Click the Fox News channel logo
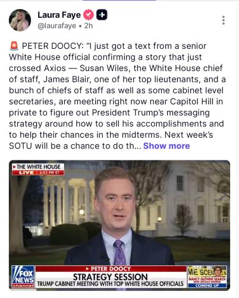Image resolution: width=239 pixels, height=298 pixels. (x=23, y=277)
